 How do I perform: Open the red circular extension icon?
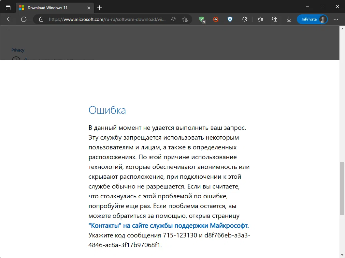(x=216, y=19)
